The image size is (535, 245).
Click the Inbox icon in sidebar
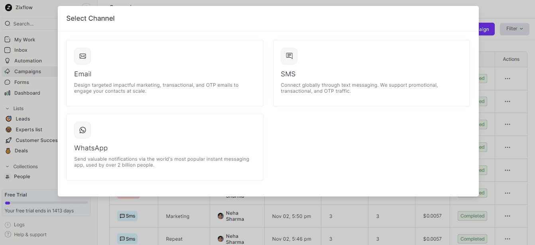click(8, 50)
